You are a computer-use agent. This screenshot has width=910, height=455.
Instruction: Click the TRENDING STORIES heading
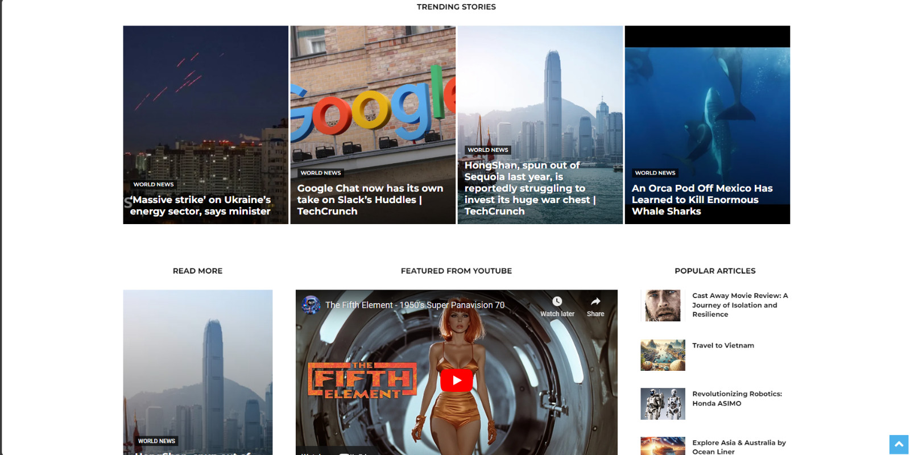(x=456, y=7)
